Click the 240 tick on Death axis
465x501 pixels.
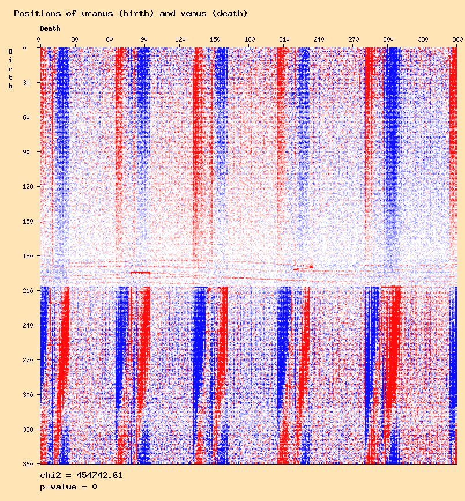pos(318,39)
